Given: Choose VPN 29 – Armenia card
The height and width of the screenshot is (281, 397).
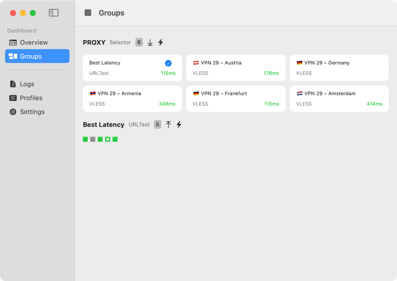Looking at the screenshot, I should [x=132, y=99].
